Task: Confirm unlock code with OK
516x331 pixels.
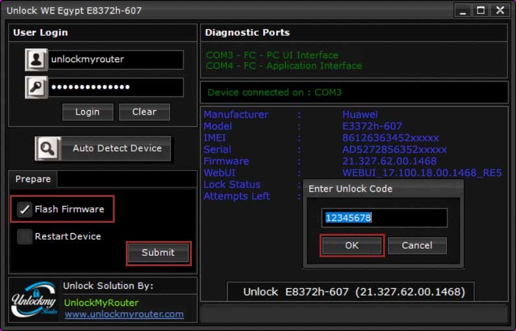Action: coord(352,245)
